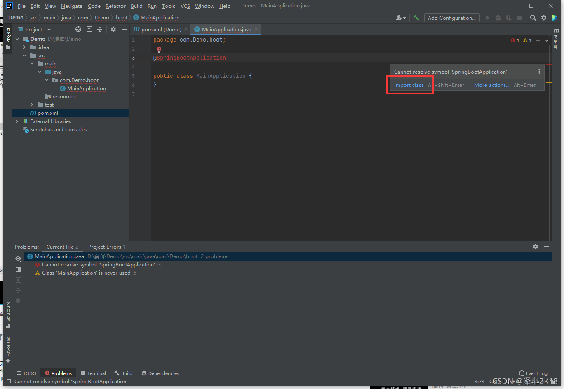Go to previous highlighted error arrow
The width and height of the screenshot is (564, 389).
[x=538, y=40]
